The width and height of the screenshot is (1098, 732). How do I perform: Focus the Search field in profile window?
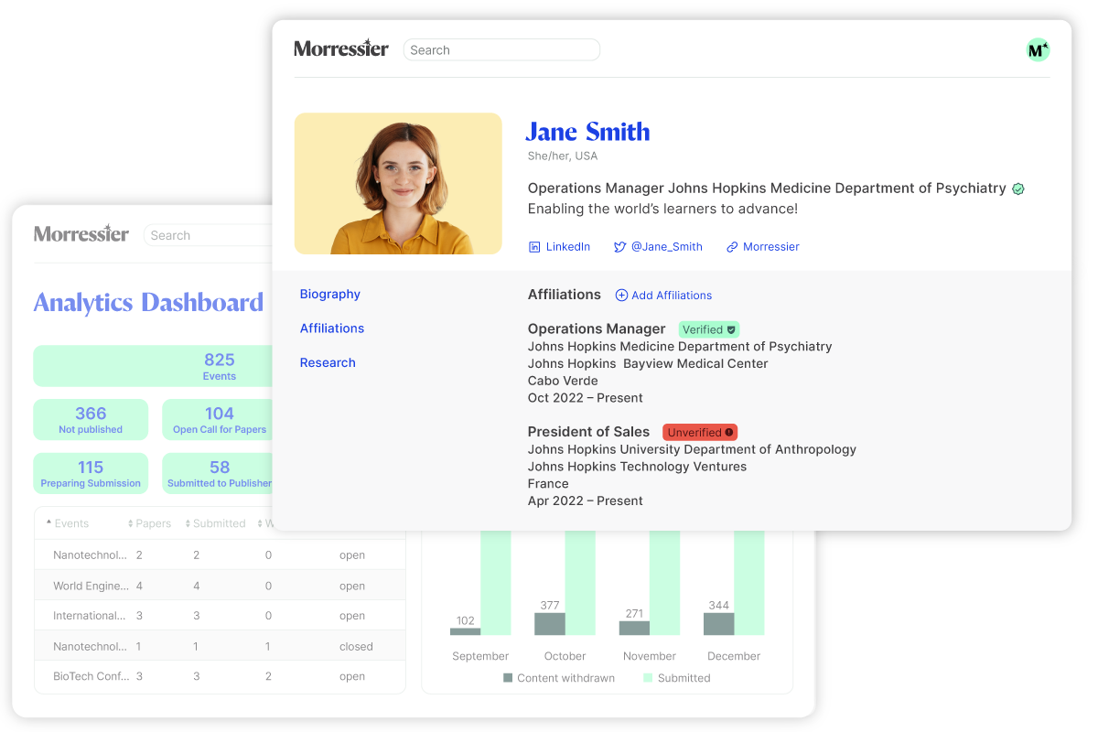click(501, 50)
